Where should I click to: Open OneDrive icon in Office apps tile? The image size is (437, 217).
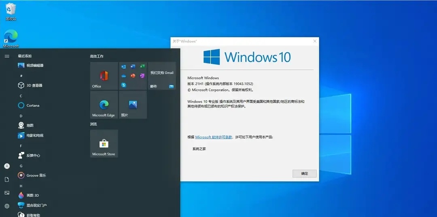(124, 76)
